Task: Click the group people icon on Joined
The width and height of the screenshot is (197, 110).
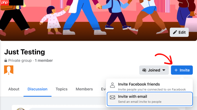Action: tap(144, 70)
